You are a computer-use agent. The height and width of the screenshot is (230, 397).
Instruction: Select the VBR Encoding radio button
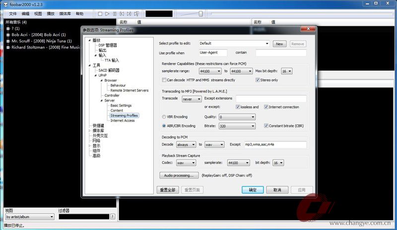click(x=164, y=117)
